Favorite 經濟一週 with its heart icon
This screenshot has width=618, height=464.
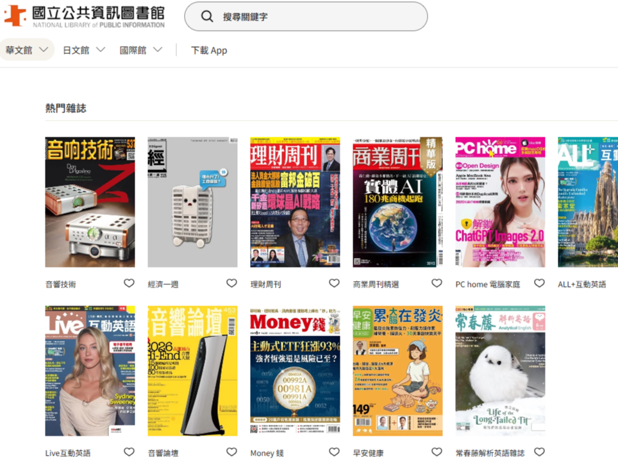coord(232,283)
